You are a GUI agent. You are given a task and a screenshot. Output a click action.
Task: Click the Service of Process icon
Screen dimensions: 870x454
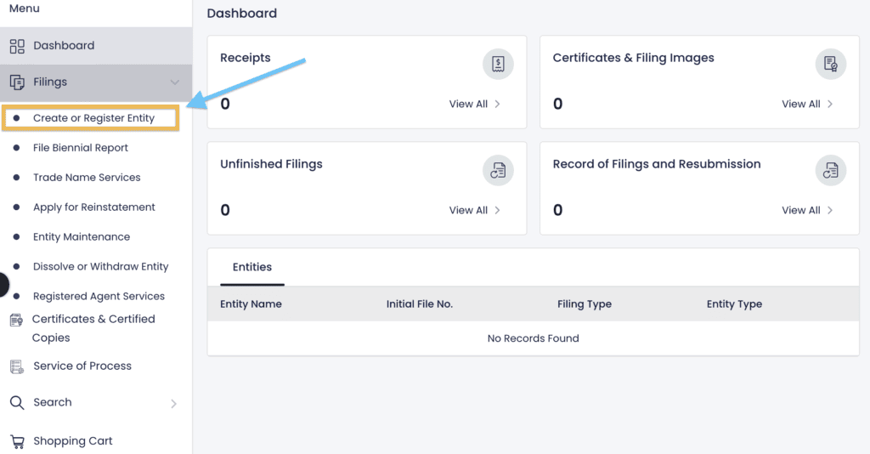pos(17,366)
